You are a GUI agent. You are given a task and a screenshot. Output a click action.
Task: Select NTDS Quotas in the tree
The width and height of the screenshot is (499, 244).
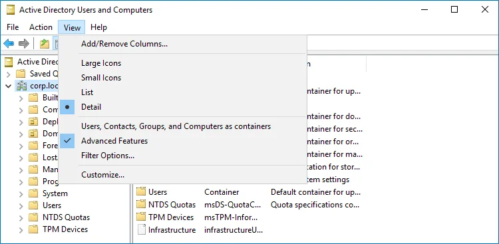pos(66,217)
